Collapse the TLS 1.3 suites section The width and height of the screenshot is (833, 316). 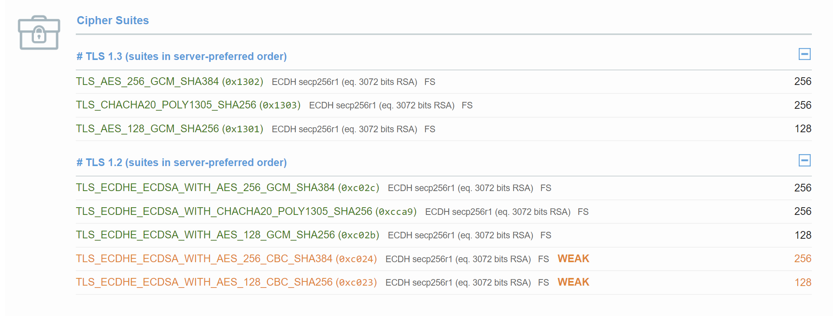coord(804,54)
